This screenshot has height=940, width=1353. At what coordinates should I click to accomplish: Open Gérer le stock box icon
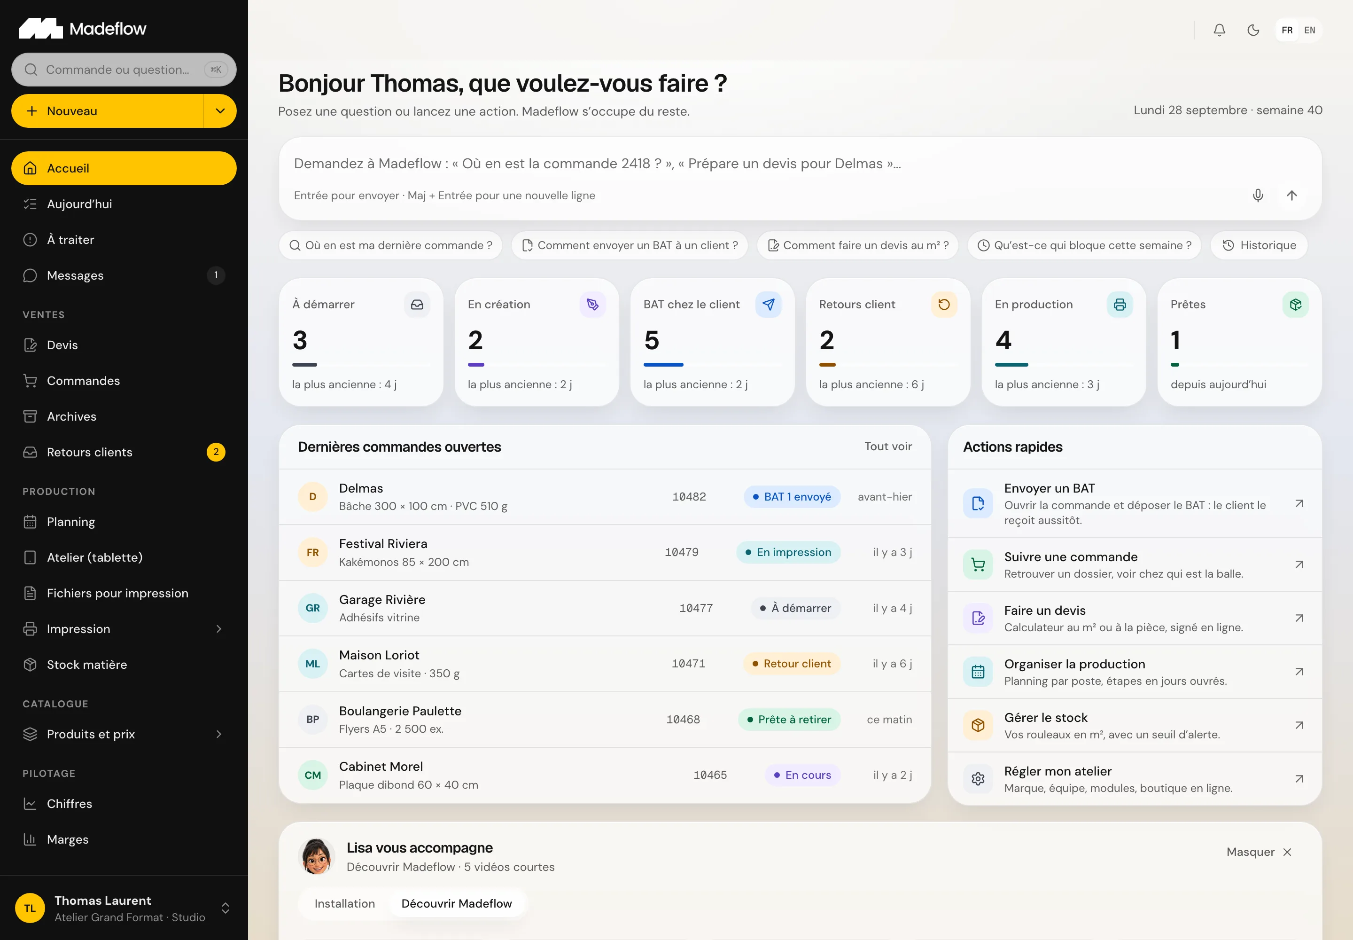[978, 726]
